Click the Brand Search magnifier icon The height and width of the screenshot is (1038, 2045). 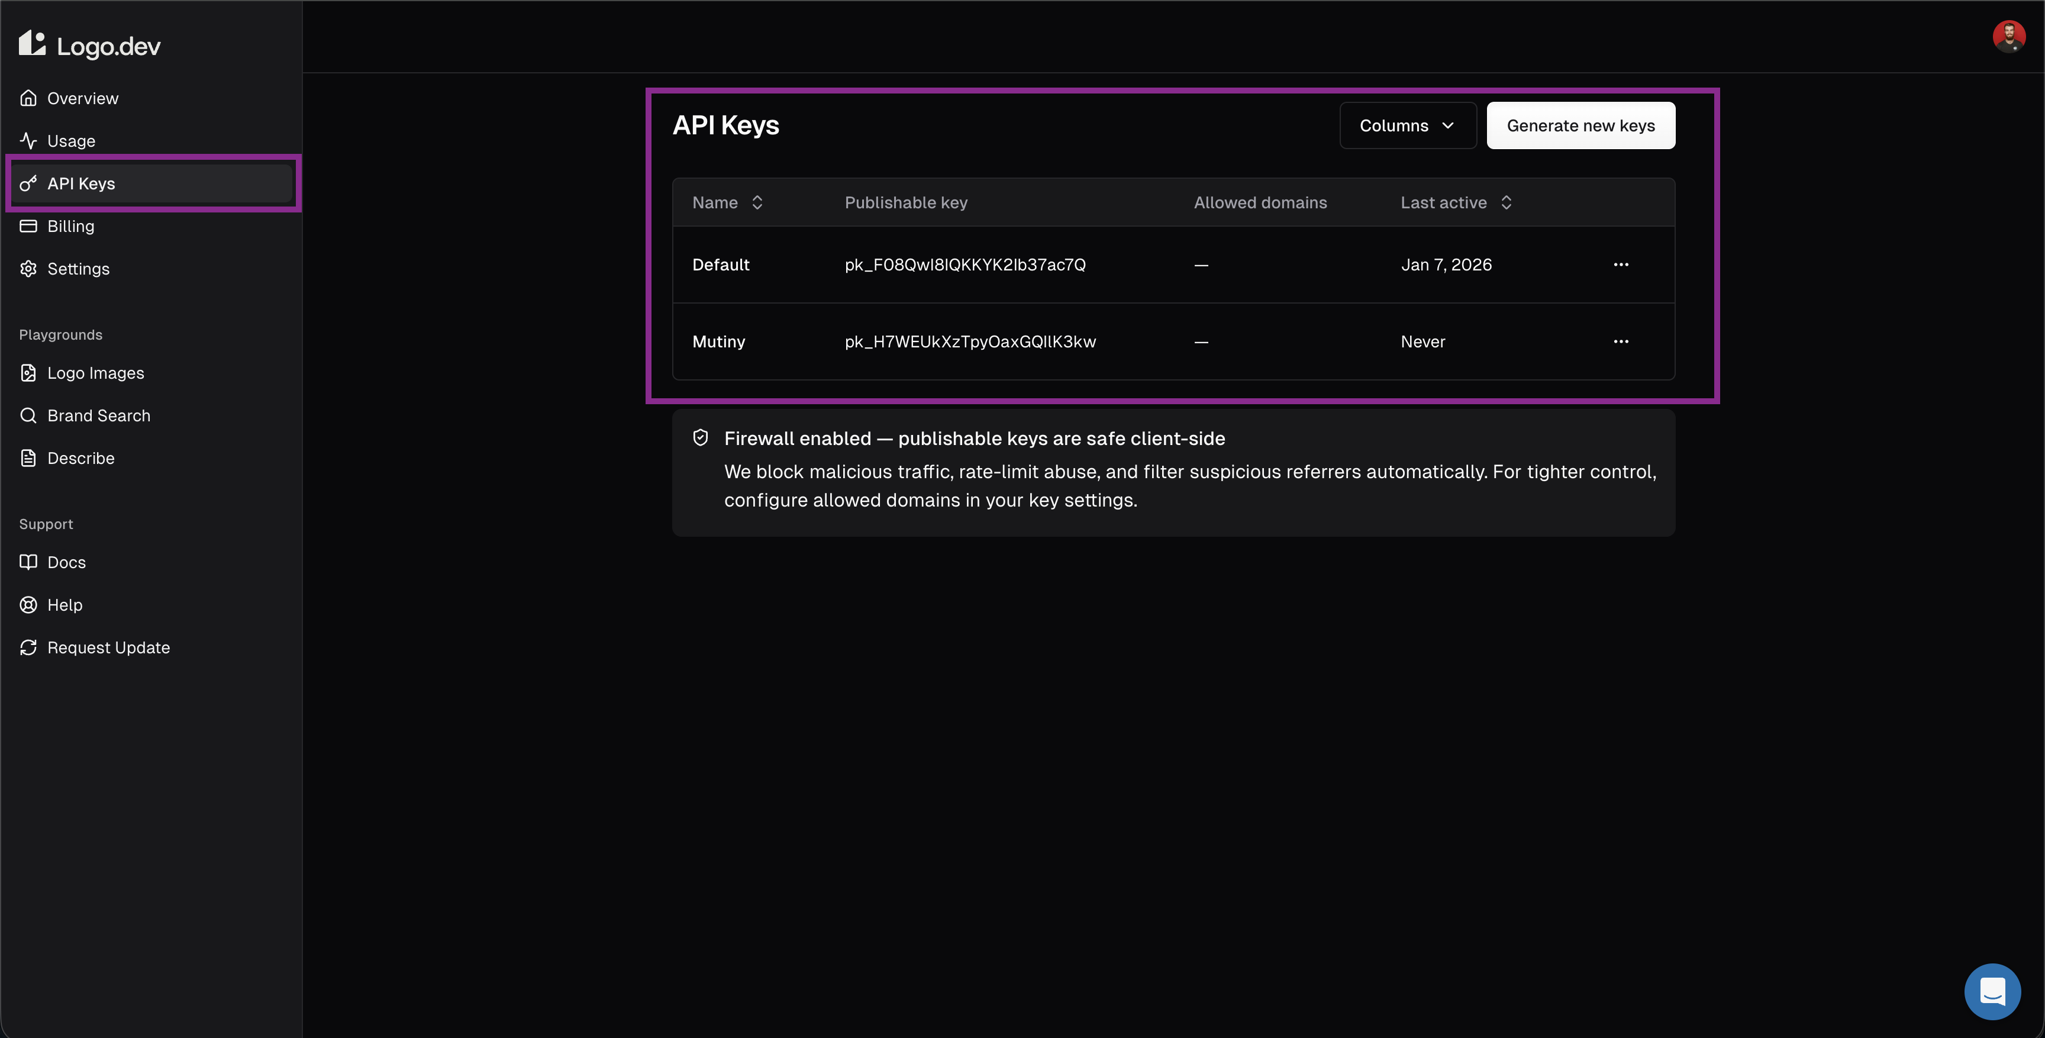click(28, 415)
